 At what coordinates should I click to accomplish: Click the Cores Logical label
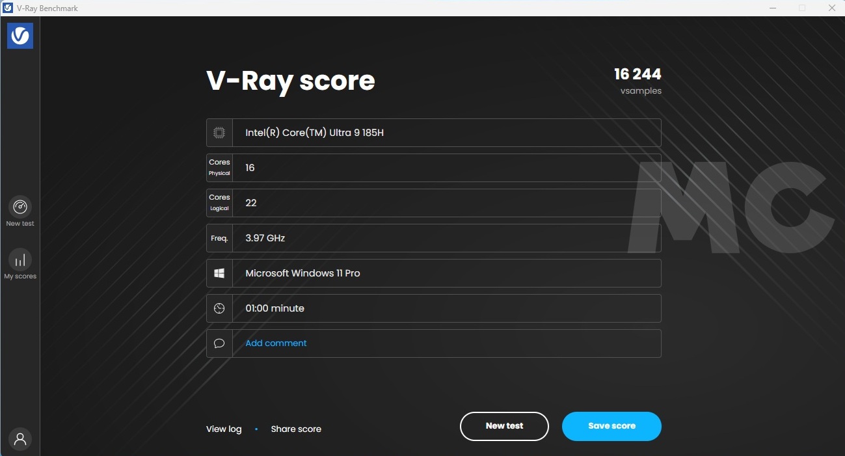coord(219,203)
